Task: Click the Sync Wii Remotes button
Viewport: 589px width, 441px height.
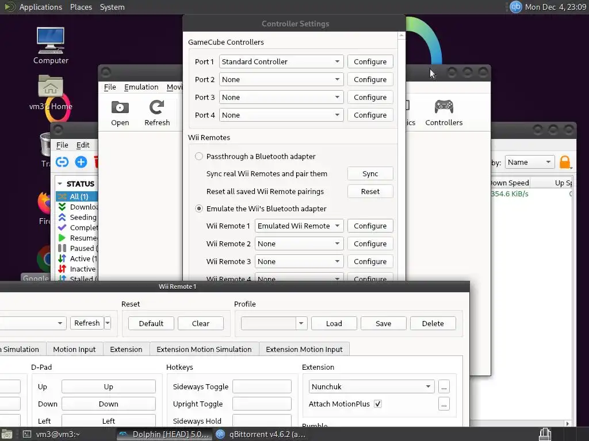Action: point(370,173)
